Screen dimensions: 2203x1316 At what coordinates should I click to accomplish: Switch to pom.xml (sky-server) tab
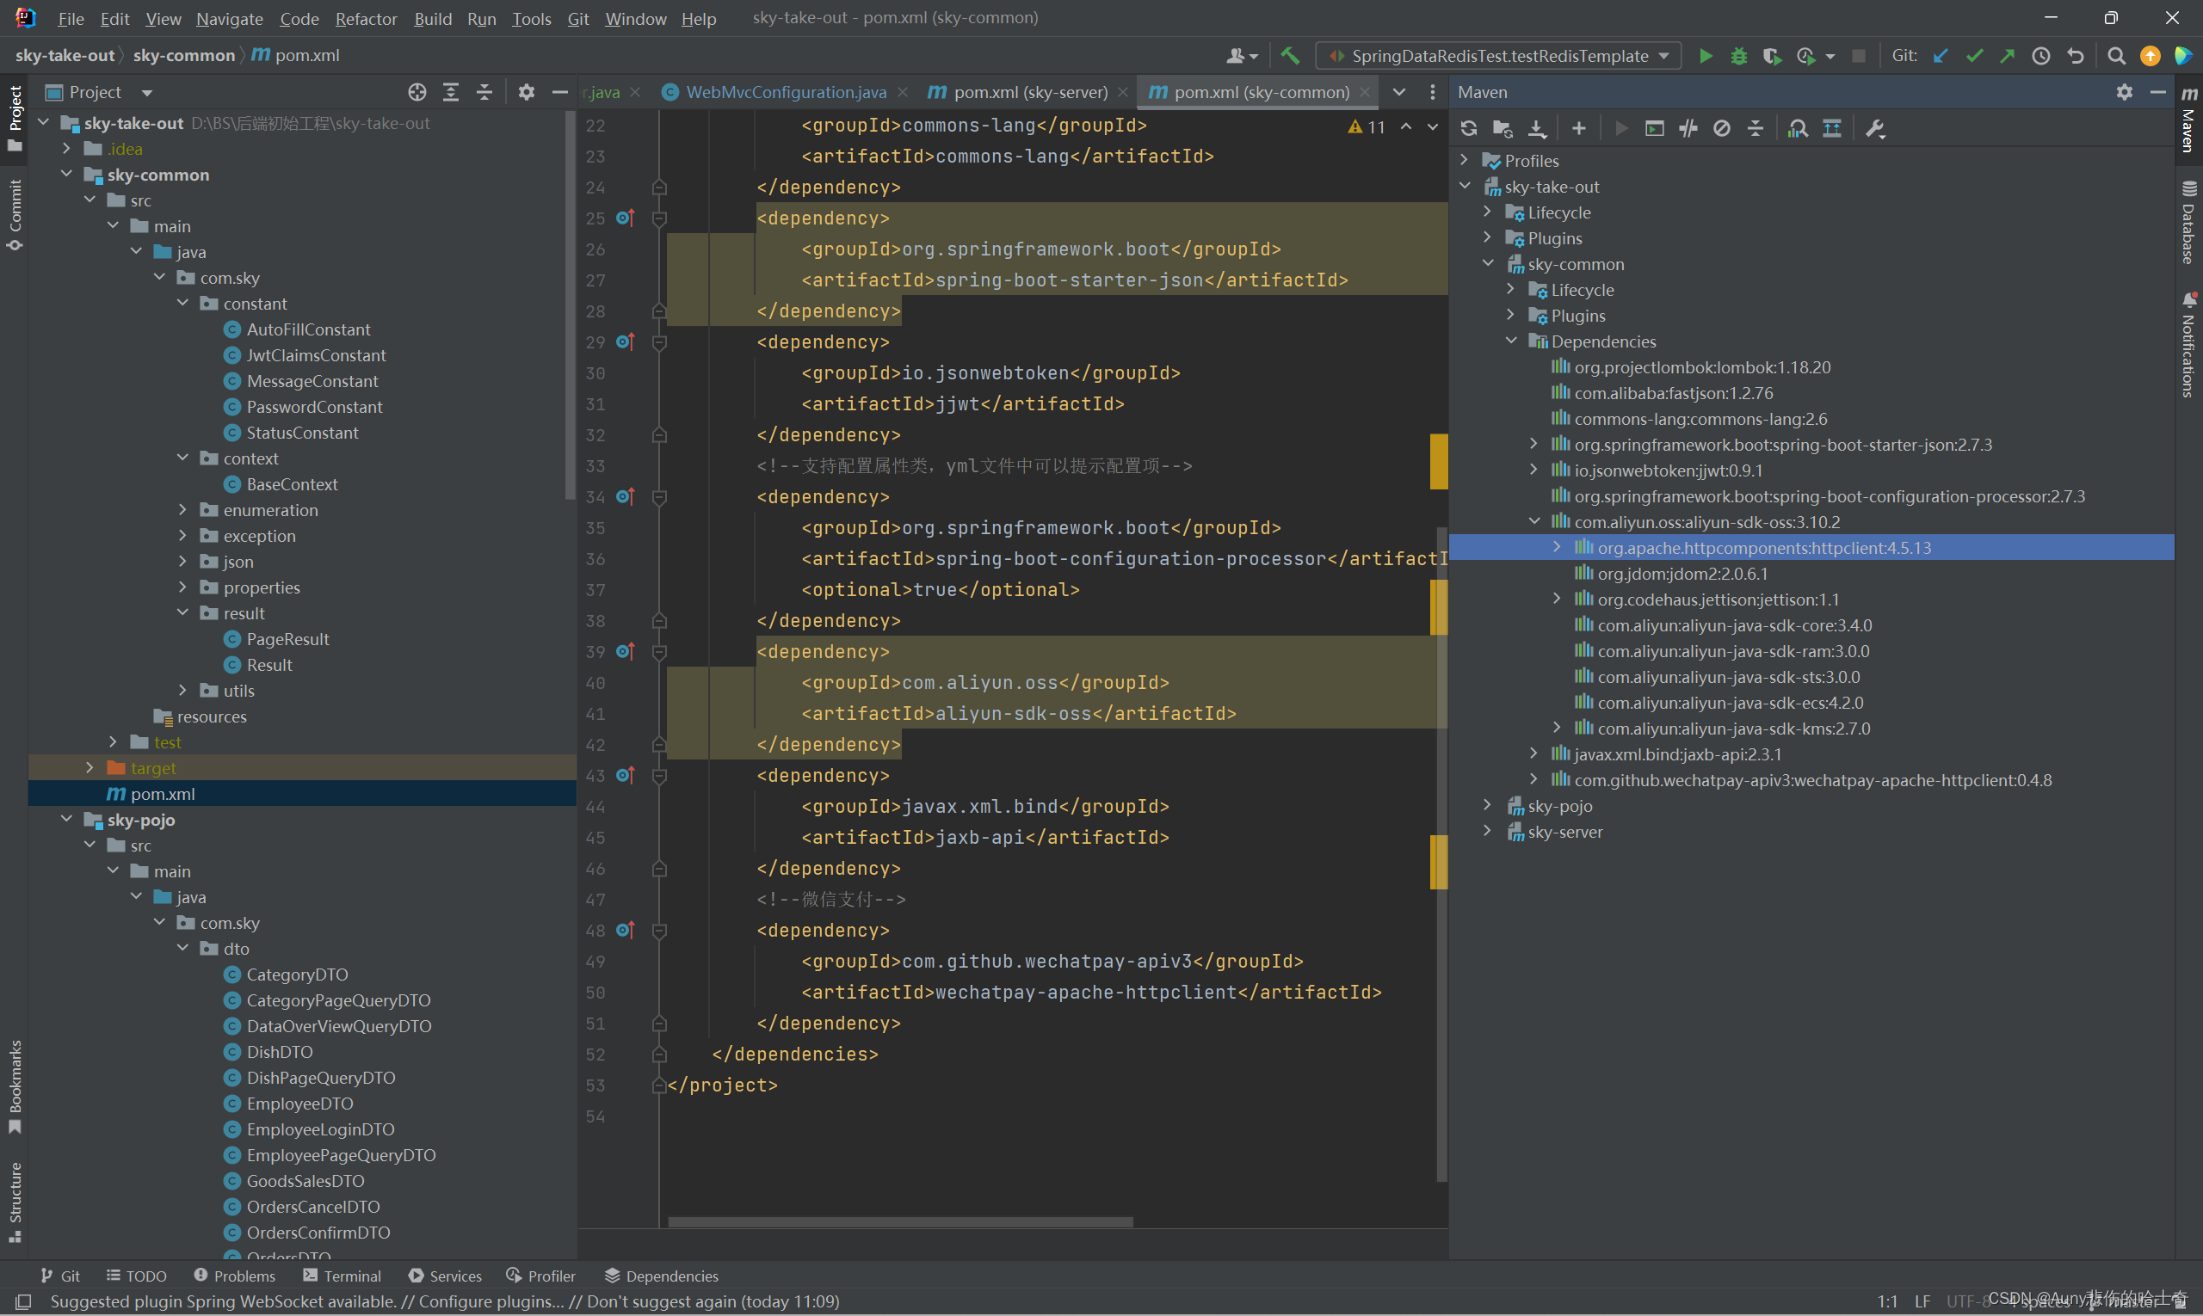1029,92
